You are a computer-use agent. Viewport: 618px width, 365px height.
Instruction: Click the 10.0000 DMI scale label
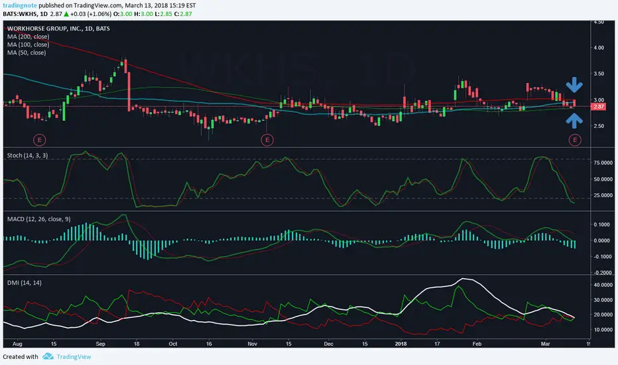[603, 330]
